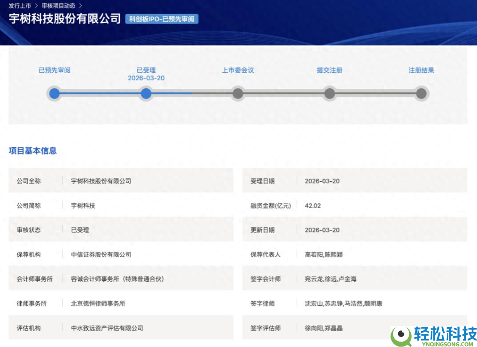Image resolution: width=477 pixels, height=347 pixels.
Task: Click the signing appraisers 徐向阳,郑晶晶
Action: pos(324,328)
